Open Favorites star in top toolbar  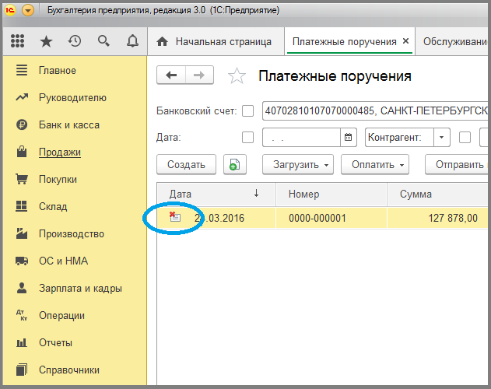click(x=46, y=41)
